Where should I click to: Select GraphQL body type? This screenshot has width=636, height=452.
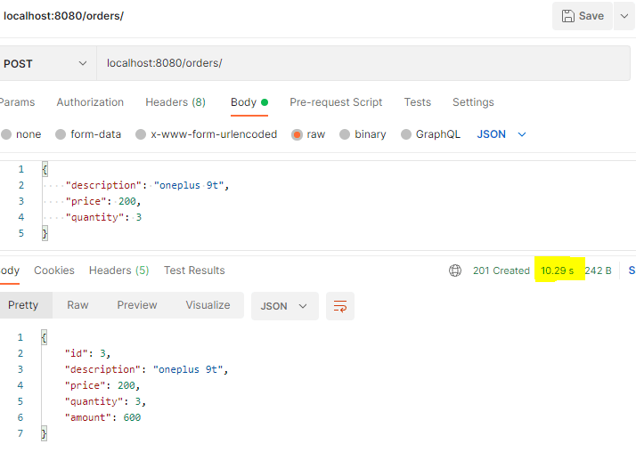[x=406, y=134]
